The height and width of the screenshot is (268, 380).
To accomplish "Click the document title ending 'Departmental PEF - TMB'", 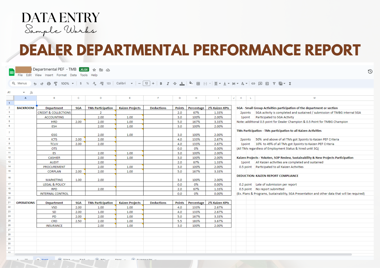I will point(54,69).
